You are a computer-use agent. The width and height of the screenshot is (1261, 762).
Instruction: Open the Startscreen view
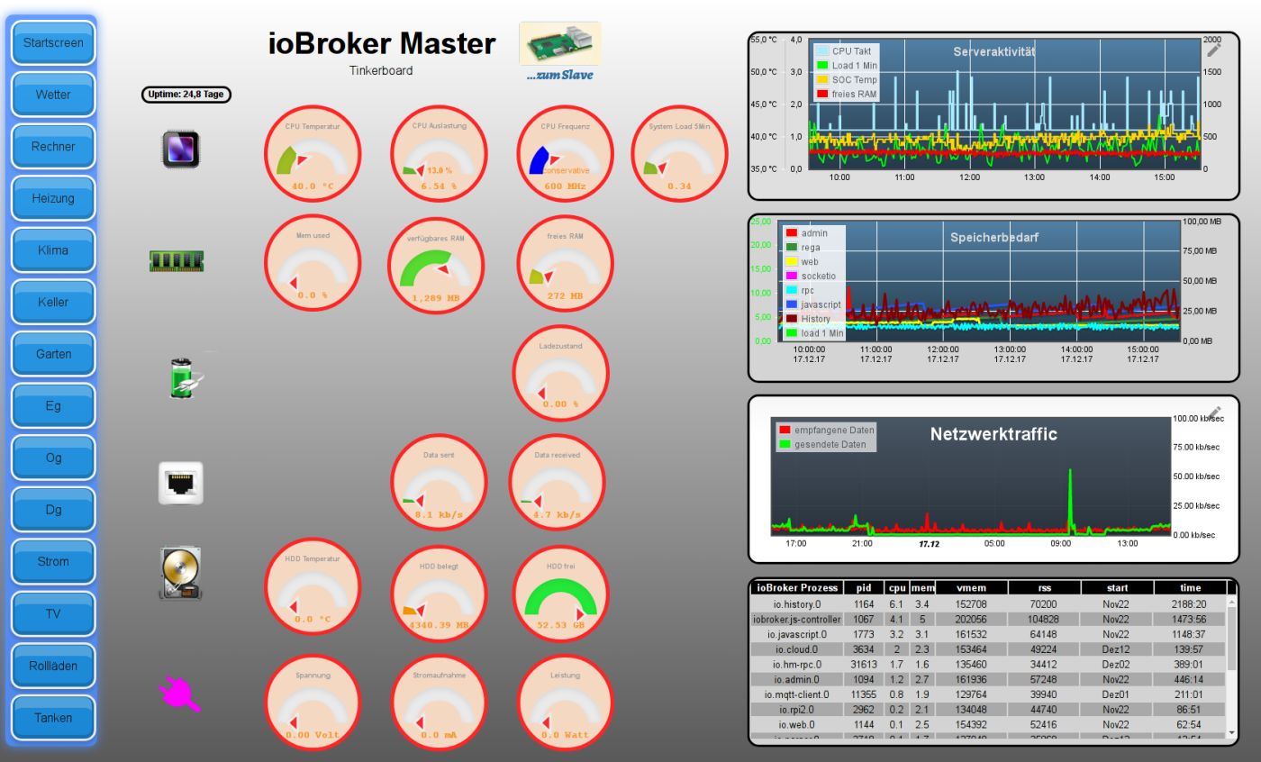coord(53,42)
